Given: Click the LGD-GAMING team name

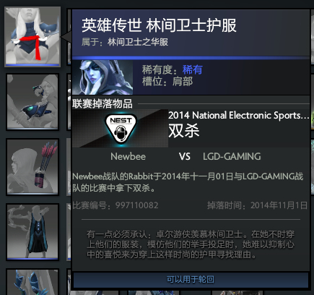Looking at the screenshot, I should 232,157.
